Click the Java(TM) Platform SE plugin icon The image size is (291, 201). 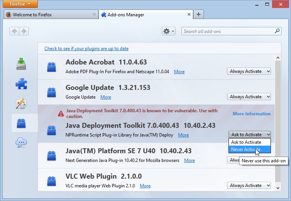(x=52, y=155)
